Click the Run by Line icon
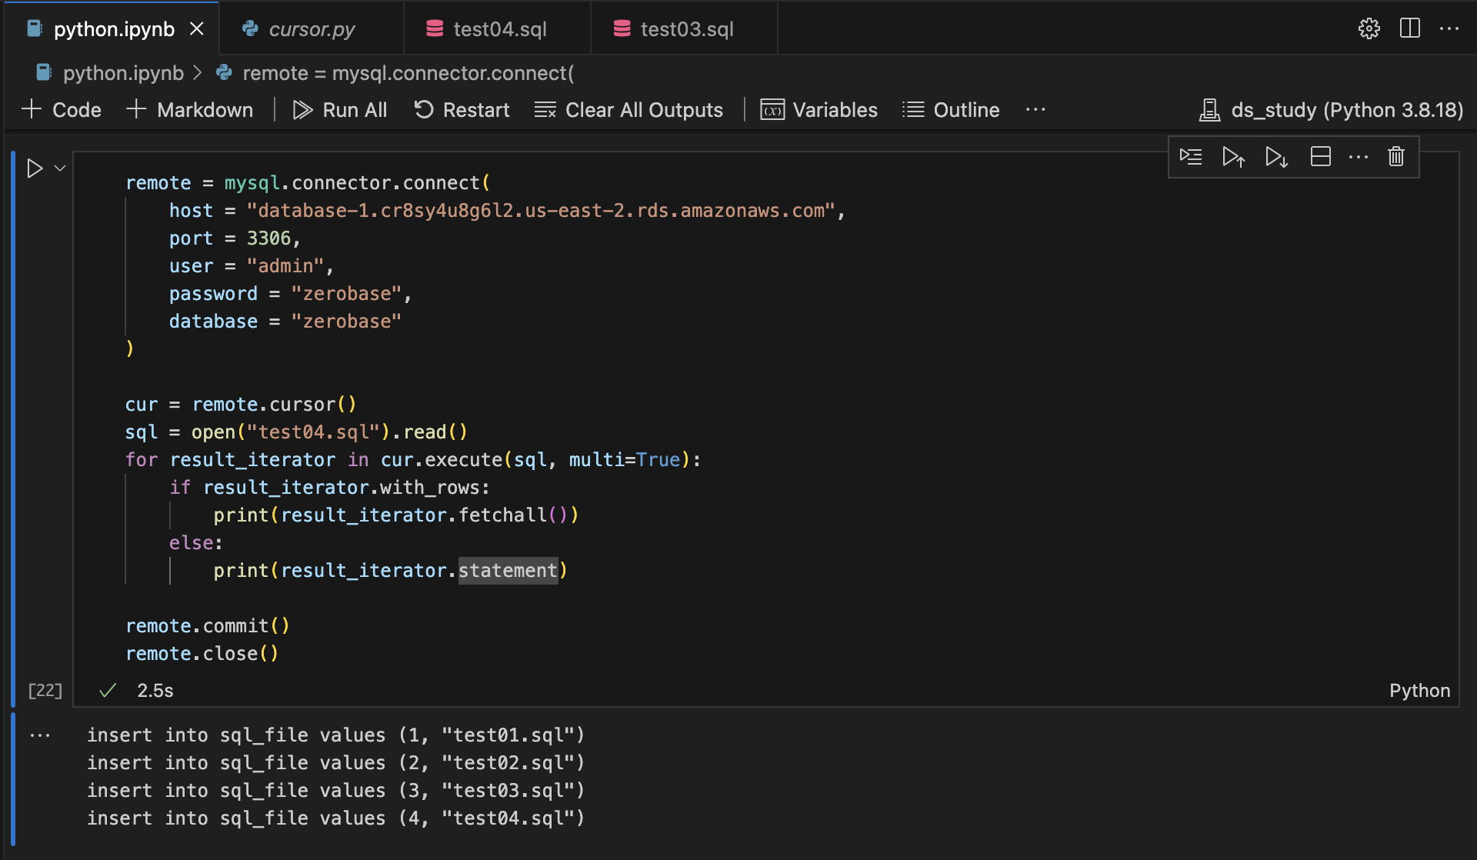The height and width of the screenshot is (860, 1477). click(x=1191, y=157)
